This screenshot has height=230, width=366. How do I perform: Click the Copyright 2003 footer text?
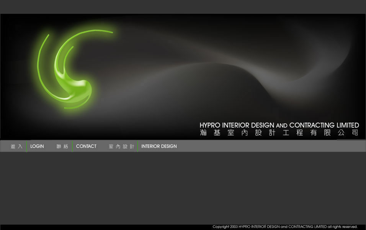(x=285, y=227)
